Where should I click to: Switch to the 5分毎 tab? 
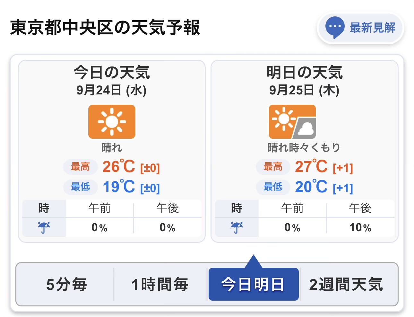(66, 285)
